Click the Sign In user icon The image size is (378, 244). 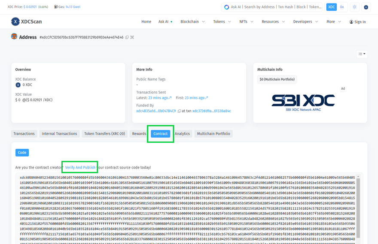[351, 22]
